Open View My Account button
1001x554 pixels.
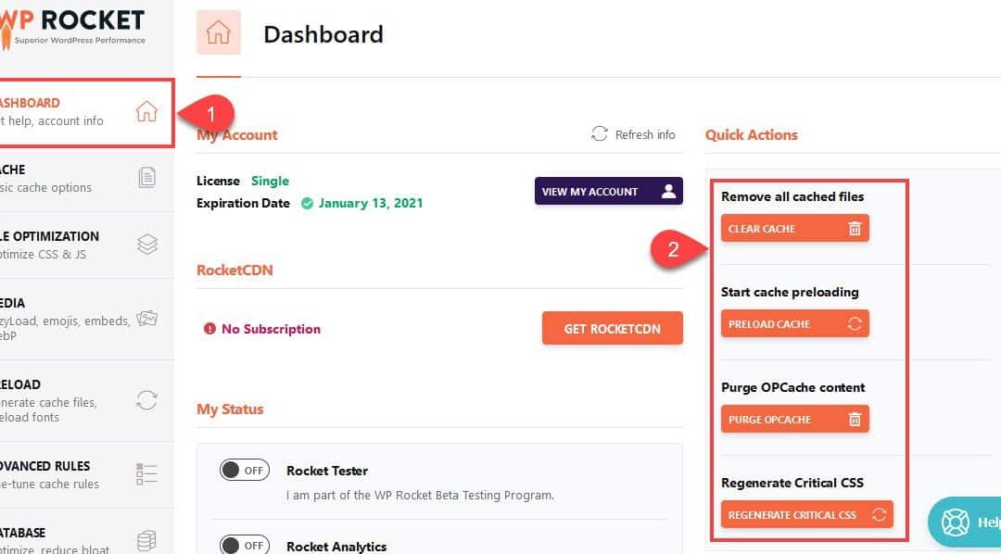click(608, 191)
